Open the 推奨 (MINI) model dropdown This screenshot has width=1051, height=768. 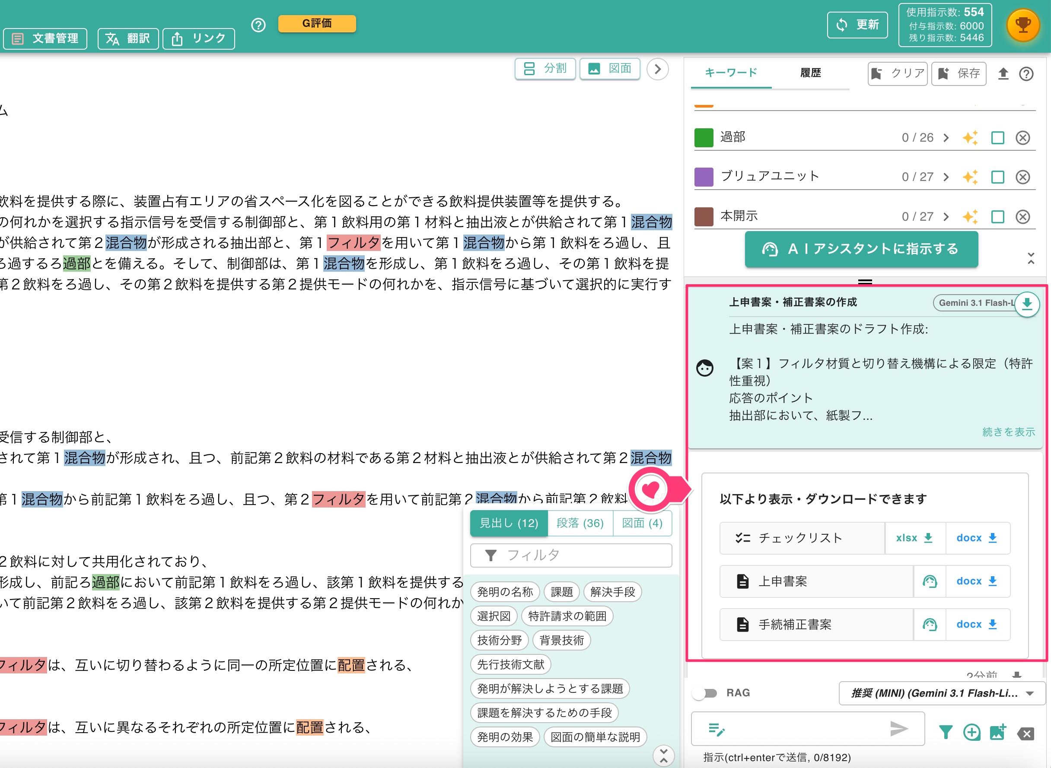point(942,693)
